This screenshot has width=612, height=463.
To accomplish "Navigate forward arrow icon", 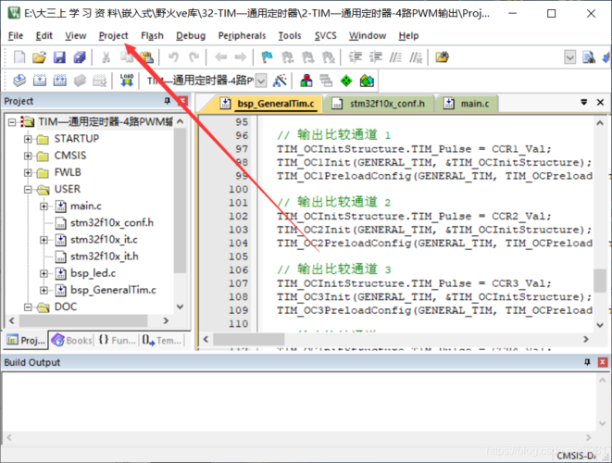I will 241,57.
